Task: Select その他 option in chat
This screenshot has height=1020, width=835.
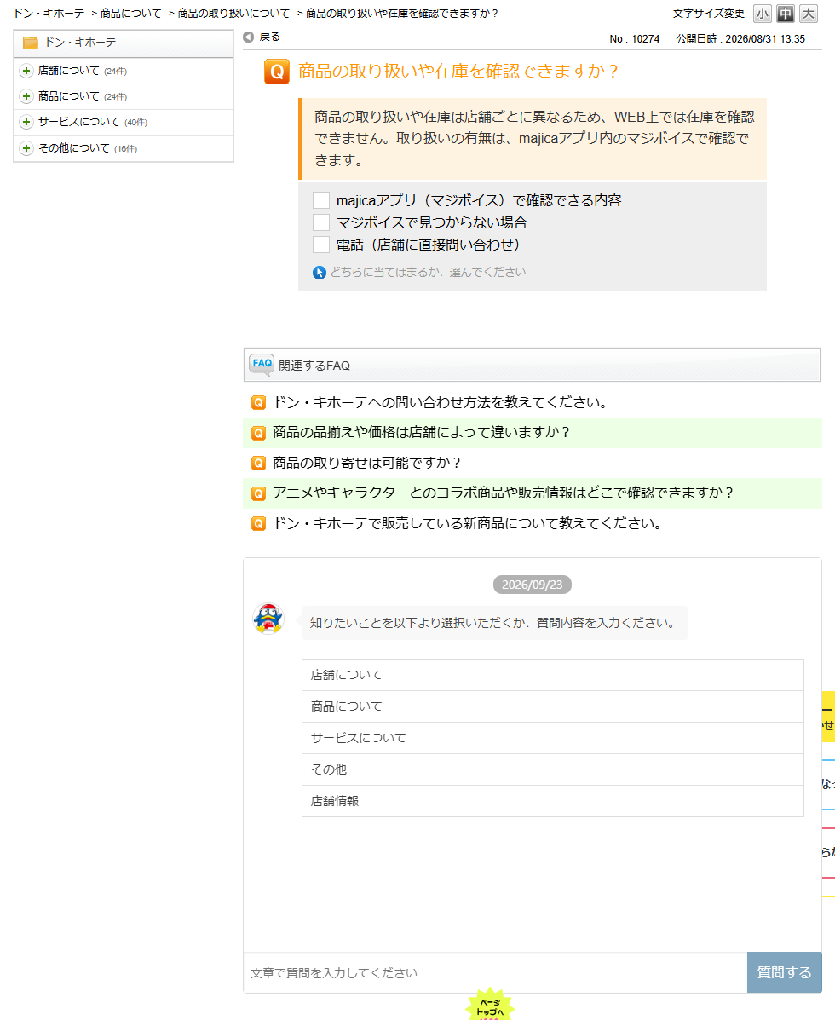Action: click(553, 769)
